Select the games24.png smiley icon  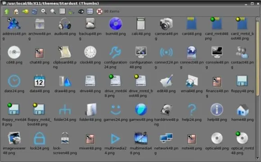(x=116, y=110)
